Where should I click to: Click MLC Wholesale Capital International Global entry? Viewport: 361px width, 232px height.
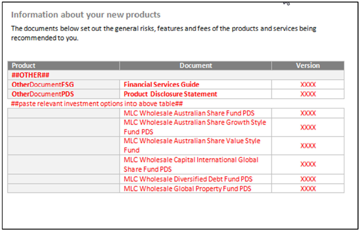click(x=191, y=164)
